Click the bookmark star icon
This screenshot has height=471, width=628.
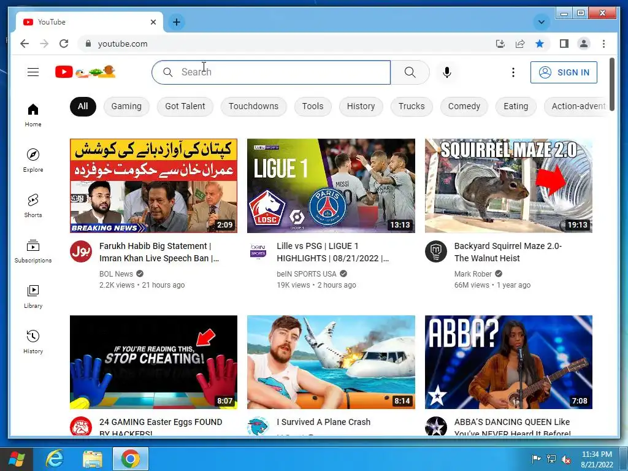540,44
